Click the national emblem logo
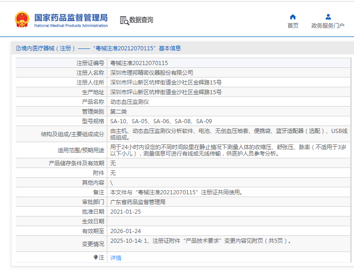Viewport: 354px width, 270px height. 21,20
